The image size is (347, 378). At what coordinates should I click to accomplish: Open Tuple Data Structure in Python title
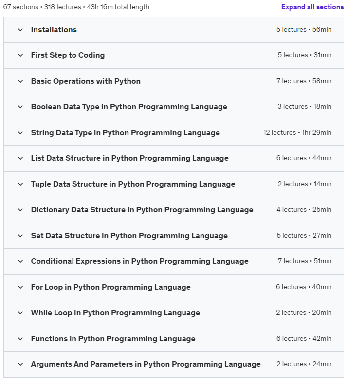(x=133, y=184)
